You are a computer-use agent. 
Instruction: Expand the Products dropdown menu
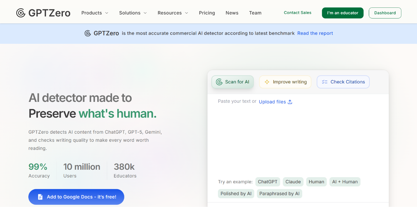pos(95,13)
